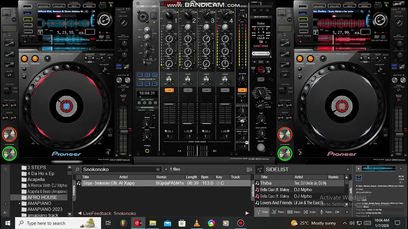Viewport: 408px width, 229px height.
Task: Toggle Beat Effects ON/OFF button
Action: click(261, 147)
